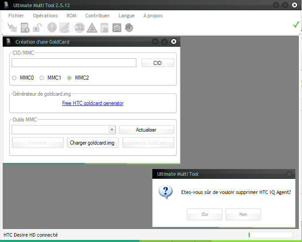Click the Android skull-and-crossbones icon
Viewport: 302px width, 242px height.
[x=117, y=28]
